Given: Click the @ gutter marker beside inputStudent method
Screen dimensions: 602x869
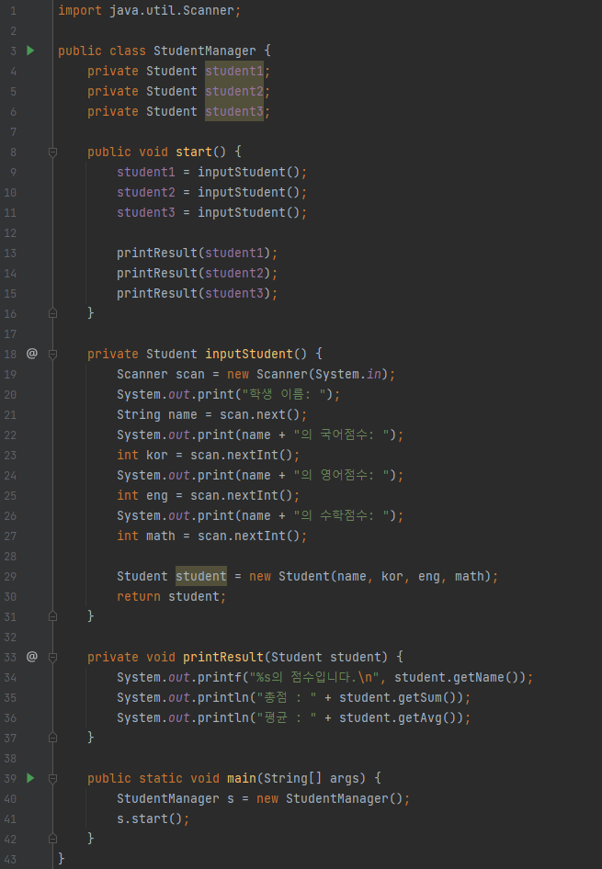Looking at the screenshot, I should tap(32, 354).
